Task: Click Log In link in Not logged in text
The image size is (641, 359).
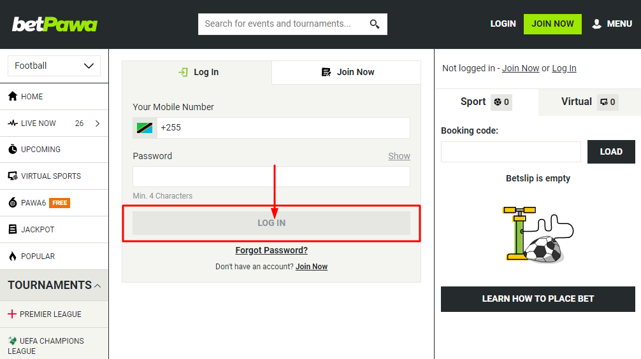Action: coord(564,68)
